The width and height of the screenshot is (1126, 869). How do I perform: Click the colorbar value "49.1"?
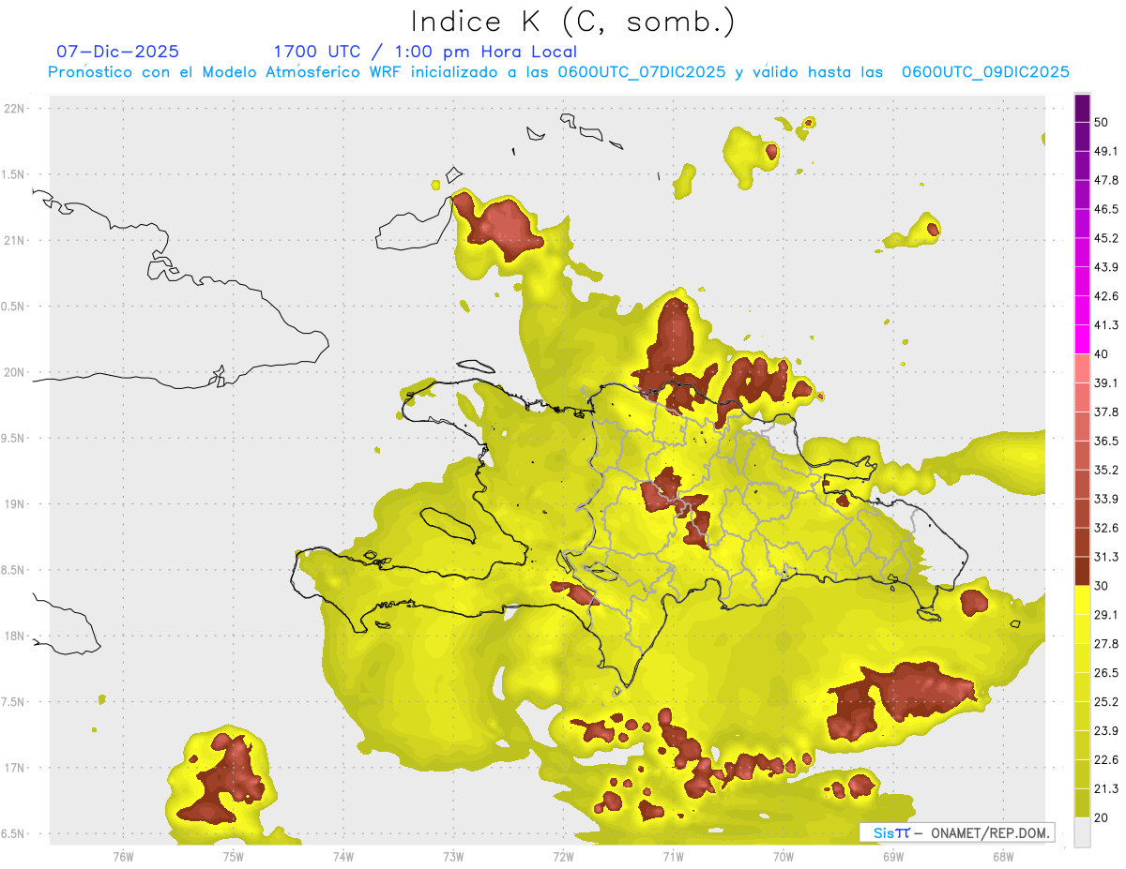coord(1106,152)
